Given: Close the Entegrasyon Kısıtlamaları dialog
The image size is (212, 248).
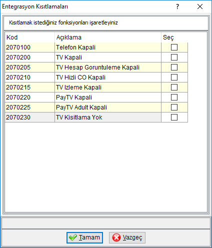Looking at the screenshot, I should pyautogui.click(x=200, y=6).
